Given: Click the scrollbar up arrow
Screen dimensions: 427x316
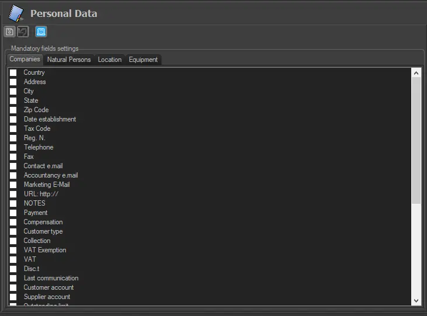Looking at the screenshot, I should point(416,73).
